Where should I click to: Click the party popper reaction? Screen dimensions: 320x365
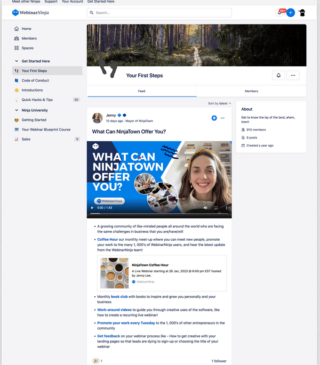(x=96, y=361)
